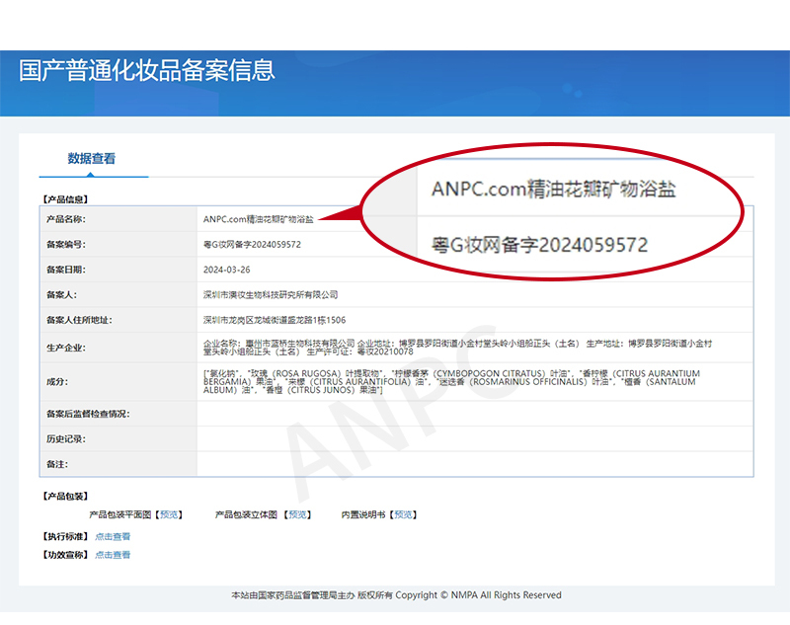
Task: Click the 国产普通化妆品备案信息 page title
Action: tap(147, 70)
